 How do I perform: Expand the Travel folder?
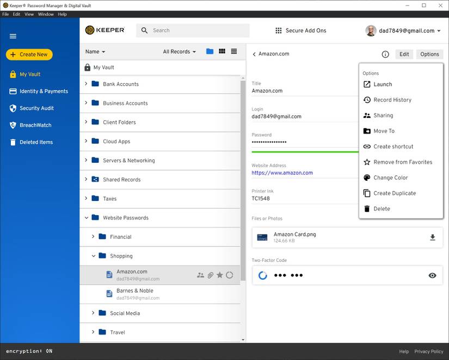click(93, 332)
